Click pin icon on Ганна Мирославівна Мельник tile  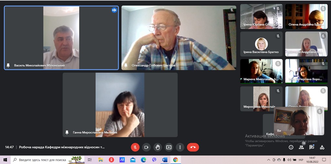tap(67, 132)
